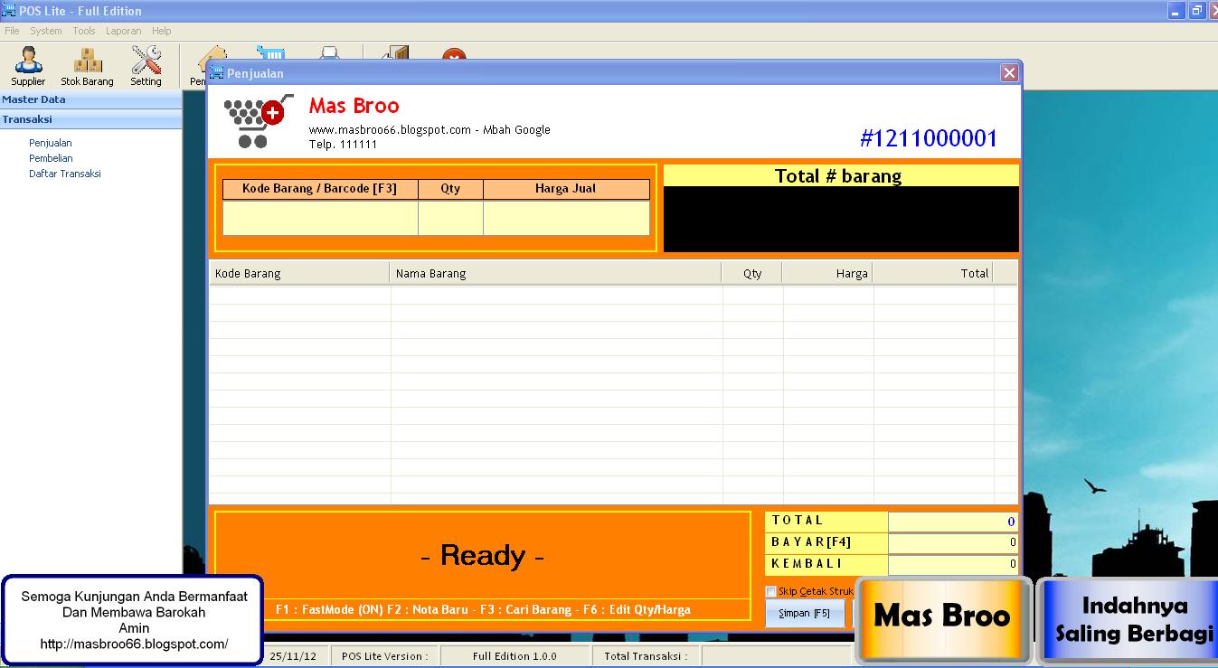
Task: Click the Kode Barang barcode input field
Action: (318, 217)
